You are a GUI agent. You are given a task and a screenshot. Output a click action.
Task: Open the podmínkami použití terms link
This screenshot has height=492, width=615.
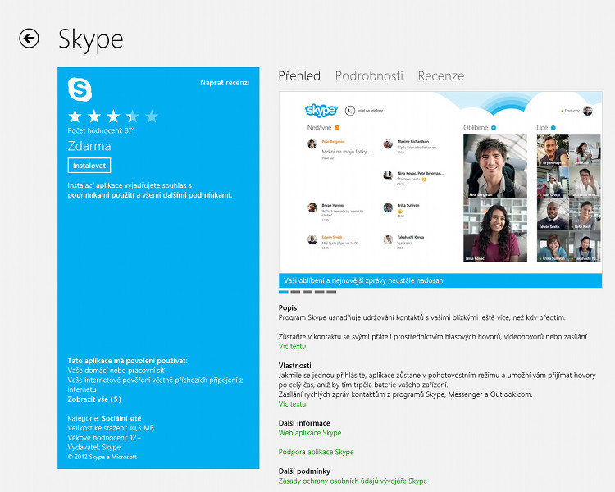tap(101, 195)
